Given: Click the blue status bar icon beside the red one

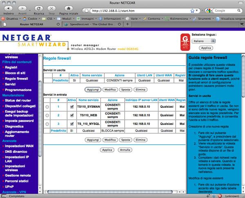Looking at the screenshot, I should pyautogui.click(x=214, y=196).
